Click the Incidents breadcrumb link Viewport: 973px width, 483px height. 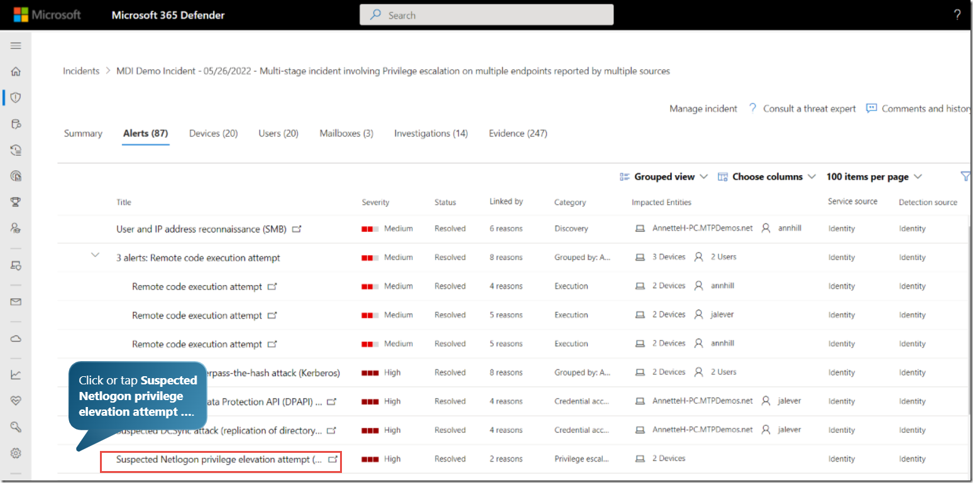click(81, 71)
